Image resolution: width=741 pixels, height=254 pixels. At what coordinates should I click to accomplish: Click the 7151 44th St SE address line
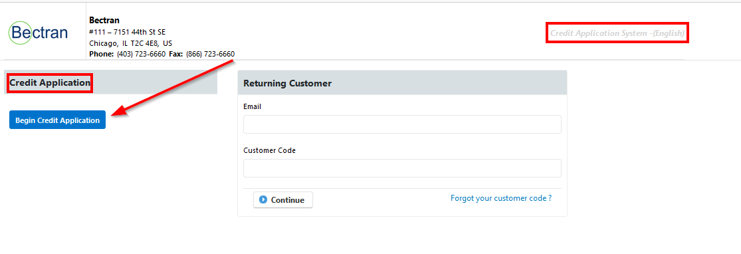[x=127, y=32]
